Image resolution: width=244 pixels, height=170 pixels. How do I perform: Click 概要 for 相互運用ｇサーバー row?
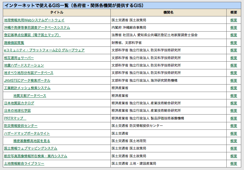click(234, 58)
